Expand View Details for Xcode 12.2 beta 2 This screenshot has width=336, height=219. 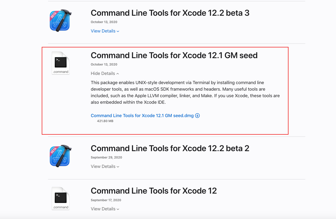click(105, 166)
